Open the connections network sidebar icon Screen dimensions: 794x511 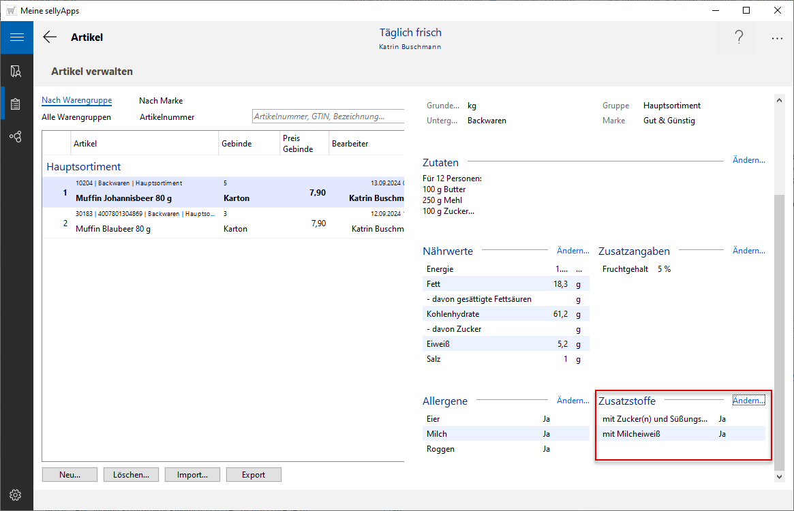(x=16, y=137)
